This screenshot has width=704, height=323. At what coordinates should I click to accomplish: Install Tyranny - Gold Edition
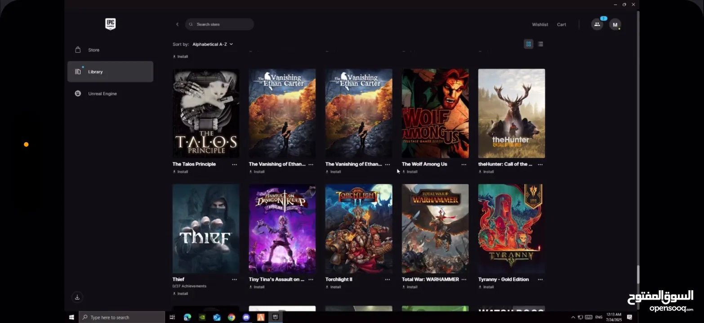point(486,287)
